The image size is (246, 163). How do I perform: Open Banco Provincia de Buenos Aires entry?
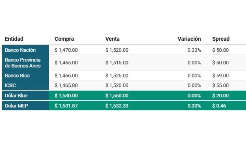coord(23,63)
